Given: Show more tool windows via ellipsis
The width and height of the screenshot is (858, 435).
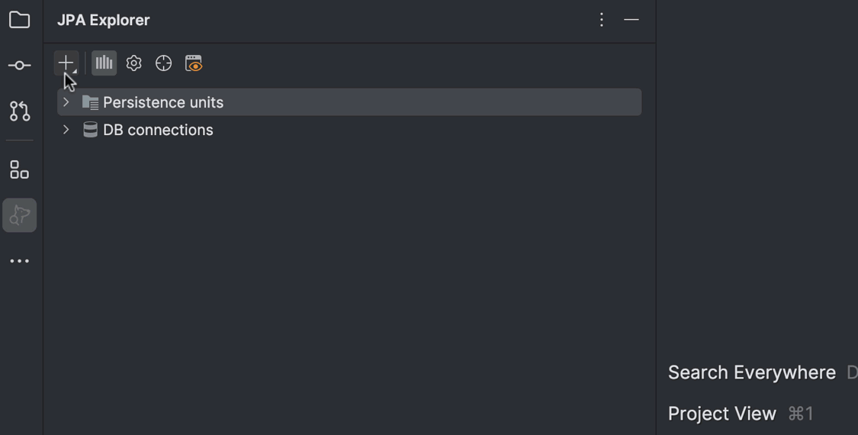Looking at the screenshot, I should click(20, 261).
